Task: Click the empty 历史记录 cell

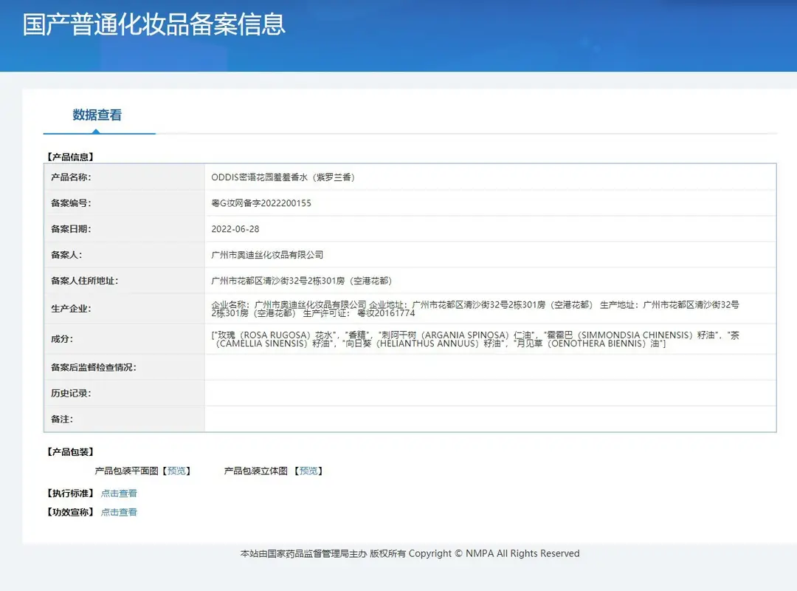Action: point(491,393)
